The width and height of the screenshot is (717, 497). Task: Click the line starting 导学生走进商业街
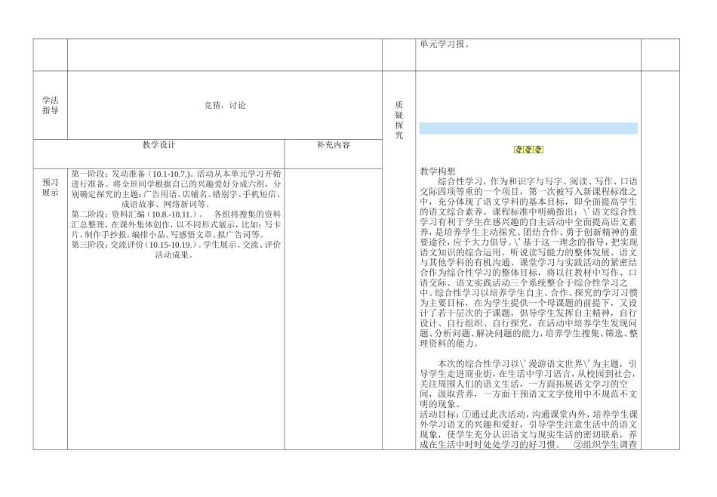click(x=528, y=373)
